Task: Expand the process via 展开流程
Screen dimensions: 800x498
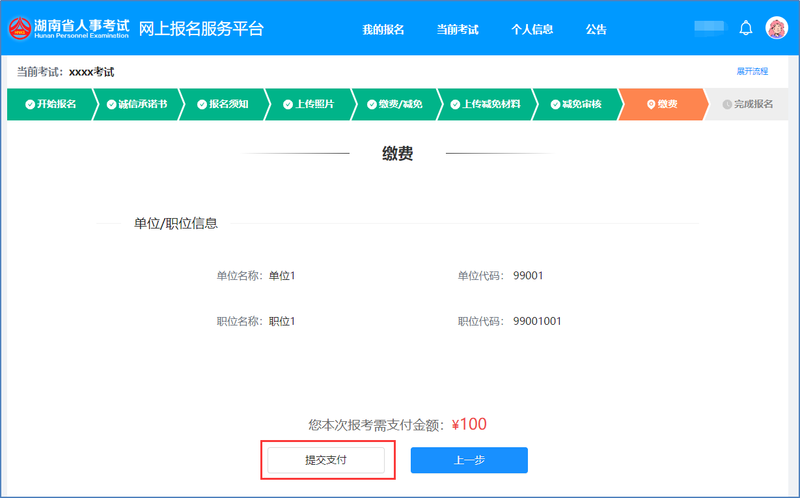Action: (x=752, y=72)
